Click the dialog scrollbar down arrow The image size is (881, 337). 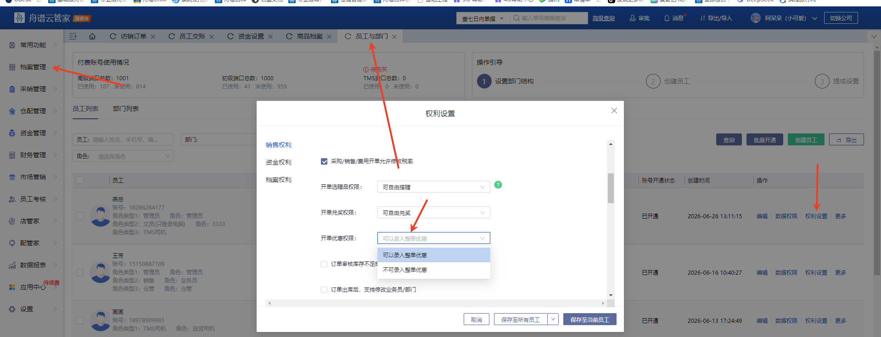611,295
